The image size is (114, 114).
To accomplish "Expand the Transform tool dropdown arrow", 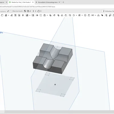I will tap(47, 15).
